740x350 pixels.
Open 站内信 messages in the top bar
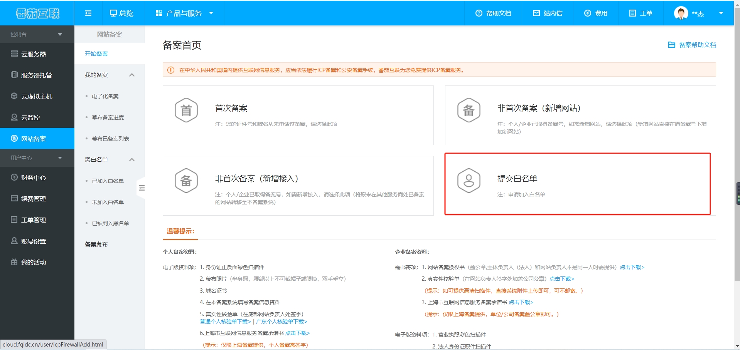(548, 13)
